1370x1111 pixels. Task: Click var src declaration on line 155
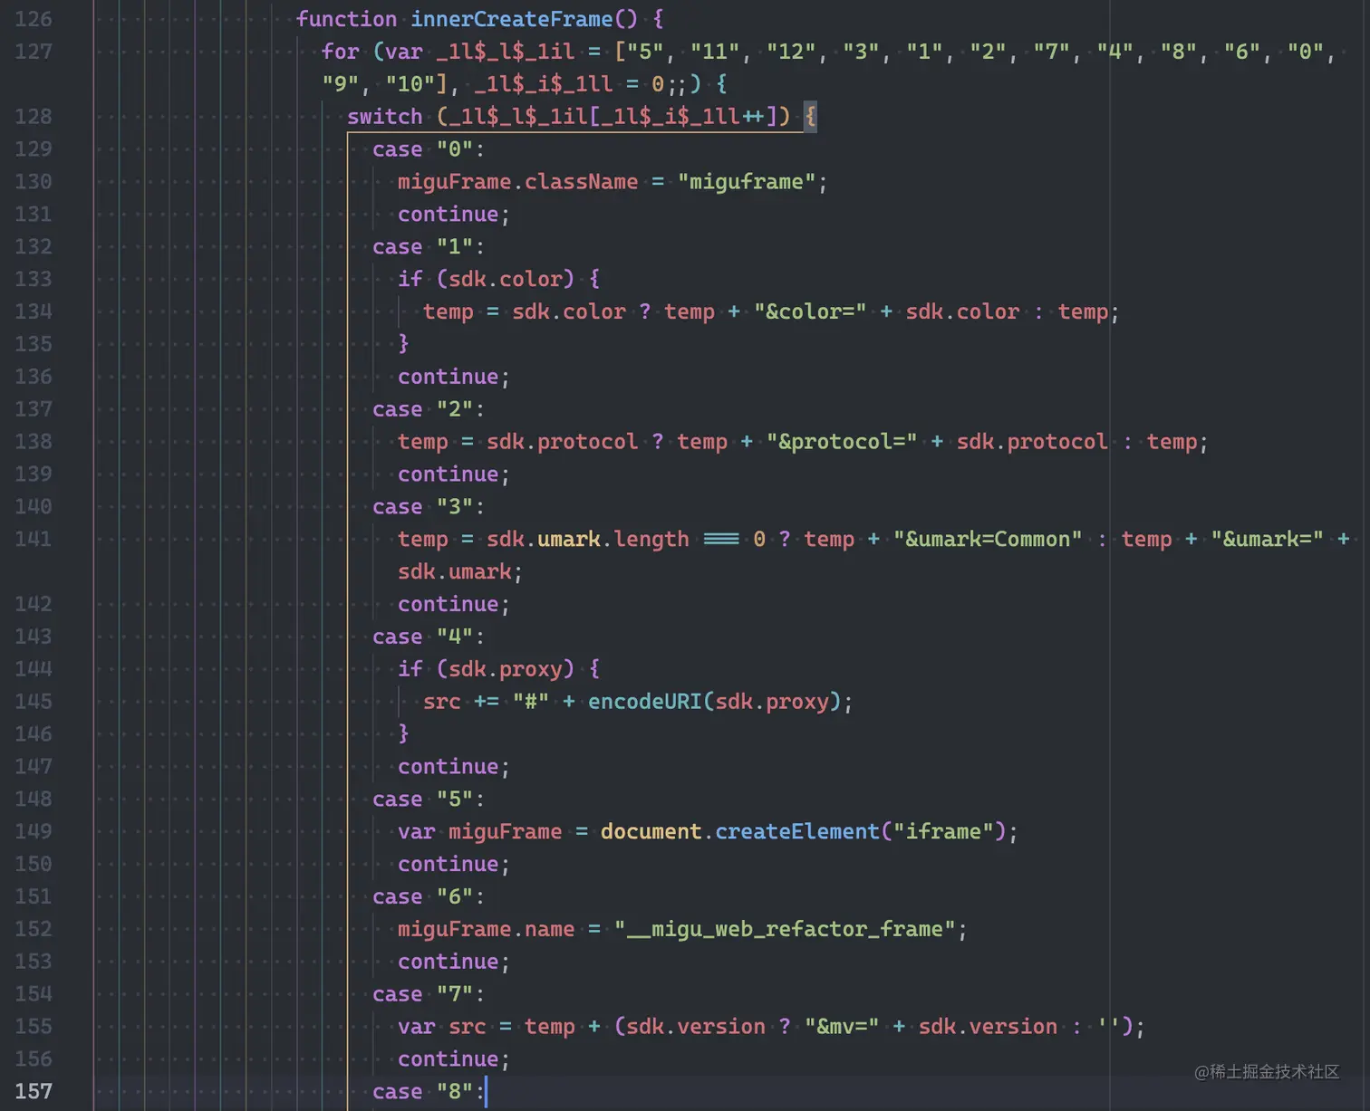pyautogui.click(x=441, y=1027)
